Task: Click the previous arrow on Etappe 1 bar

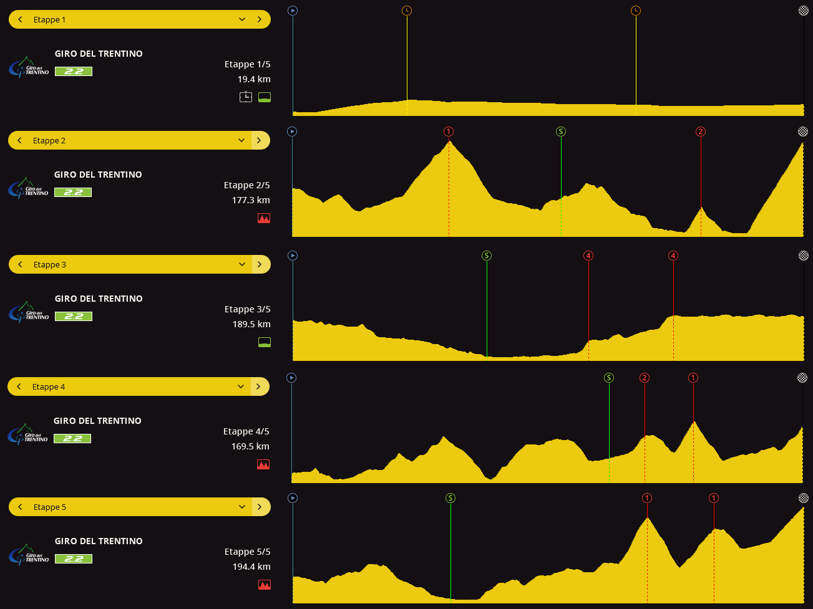Action: [x=20, y=19]
